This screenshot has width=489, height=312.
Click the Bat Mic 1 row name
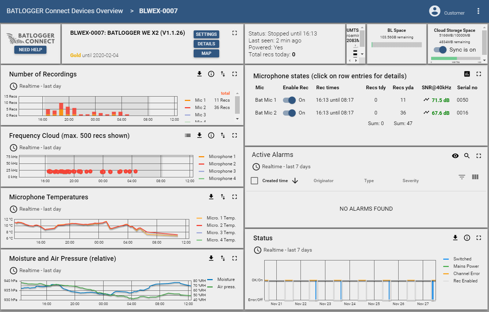(x=266, y=100)
